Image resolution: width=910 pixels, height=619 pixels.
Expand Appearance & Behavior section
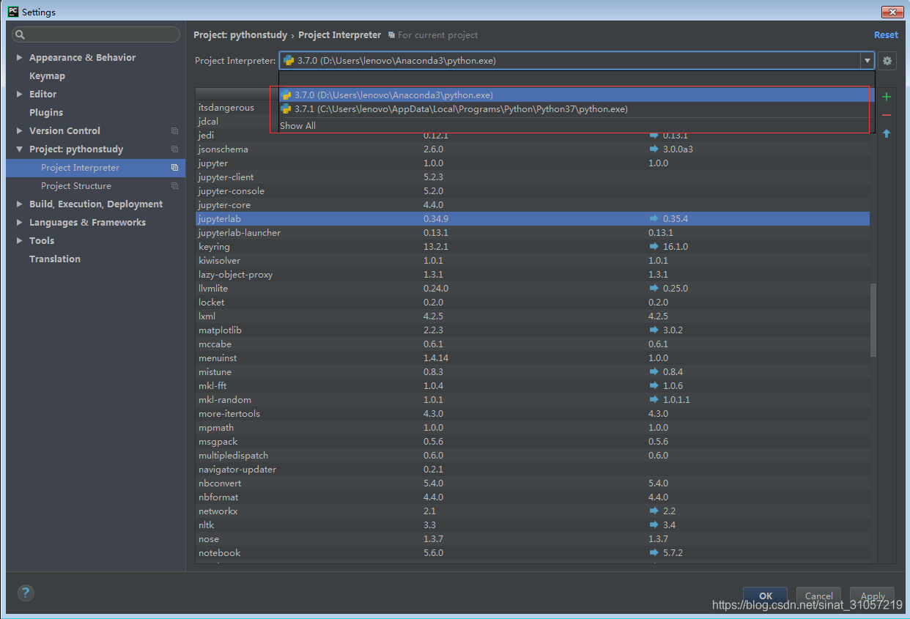pos(20,57)
